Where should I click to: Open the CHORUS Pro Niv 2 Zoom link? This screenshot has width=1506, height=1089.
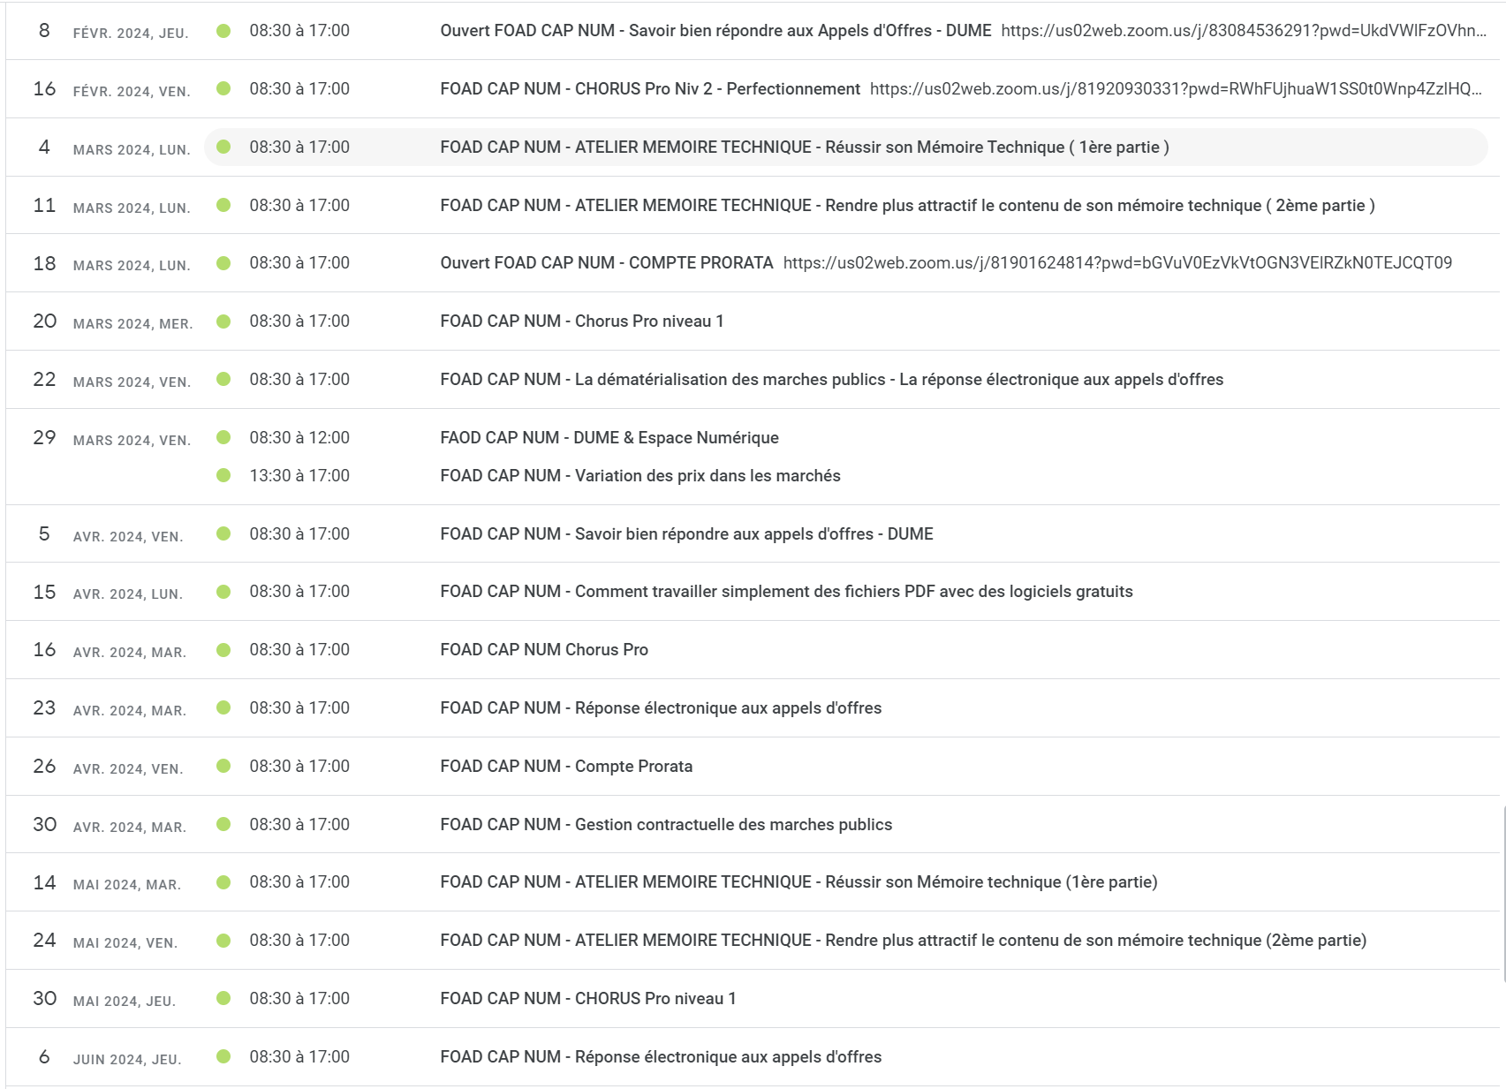coord(1177,89)
